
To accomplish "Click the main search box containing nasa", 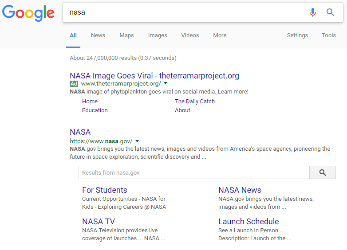I will (x=186, y=12).
